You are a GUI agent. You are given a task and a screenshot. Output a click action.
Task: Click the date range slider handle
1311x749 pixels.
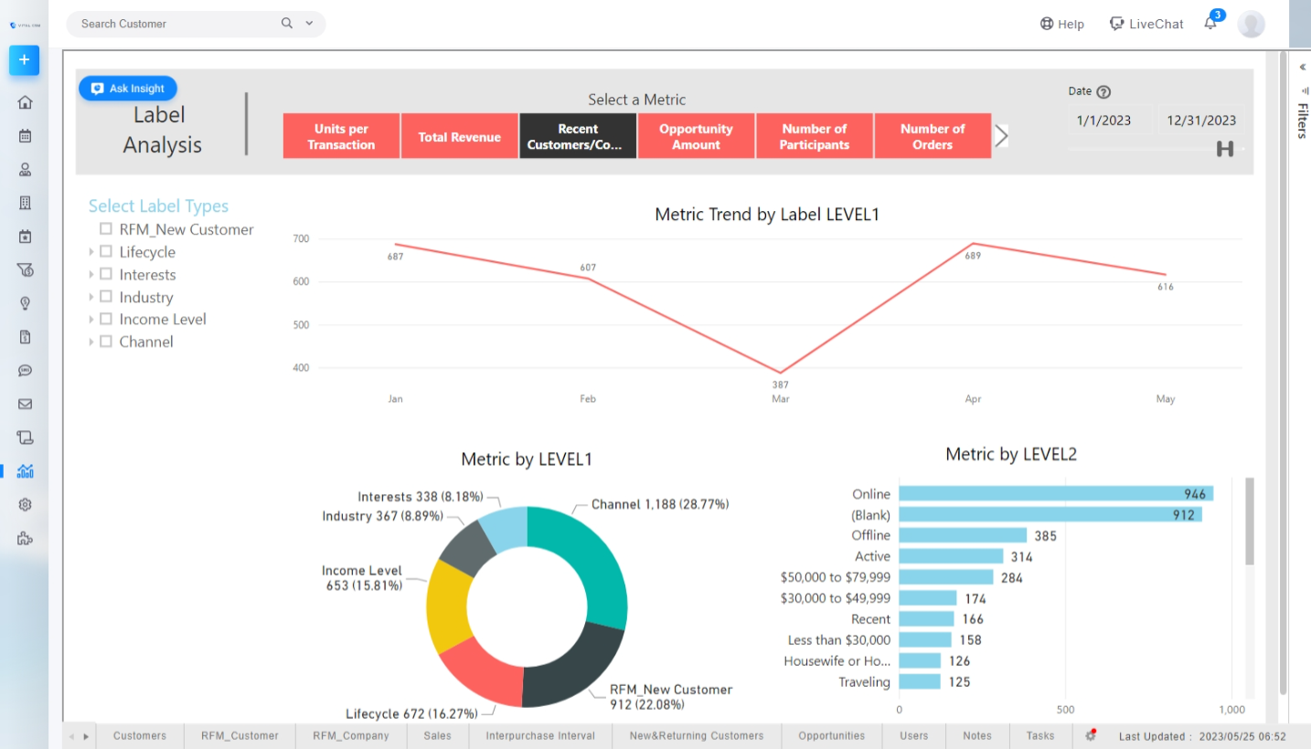pyautogui.click(x=1225, y=149)
